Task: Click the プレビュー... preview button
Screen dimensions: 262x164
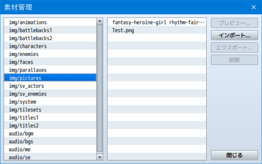Action: (234, 23)
